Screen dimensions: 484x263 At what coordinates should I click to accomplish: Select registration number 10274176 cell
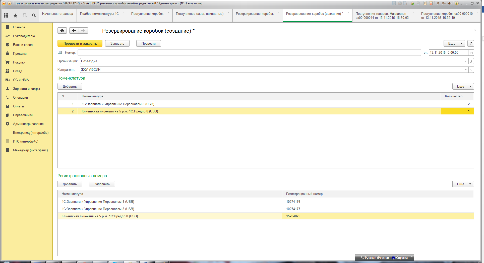pos(378,202)
